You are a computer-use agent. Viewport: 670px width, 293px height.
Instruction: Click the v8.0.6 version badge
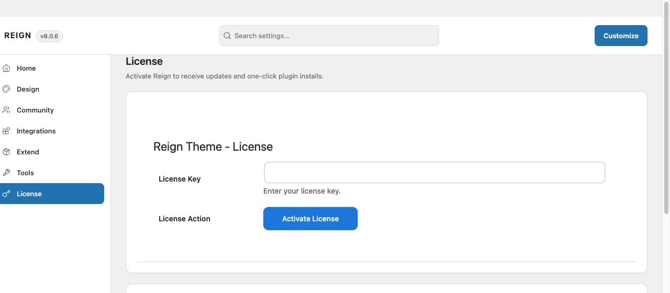(x=49, y=36)
